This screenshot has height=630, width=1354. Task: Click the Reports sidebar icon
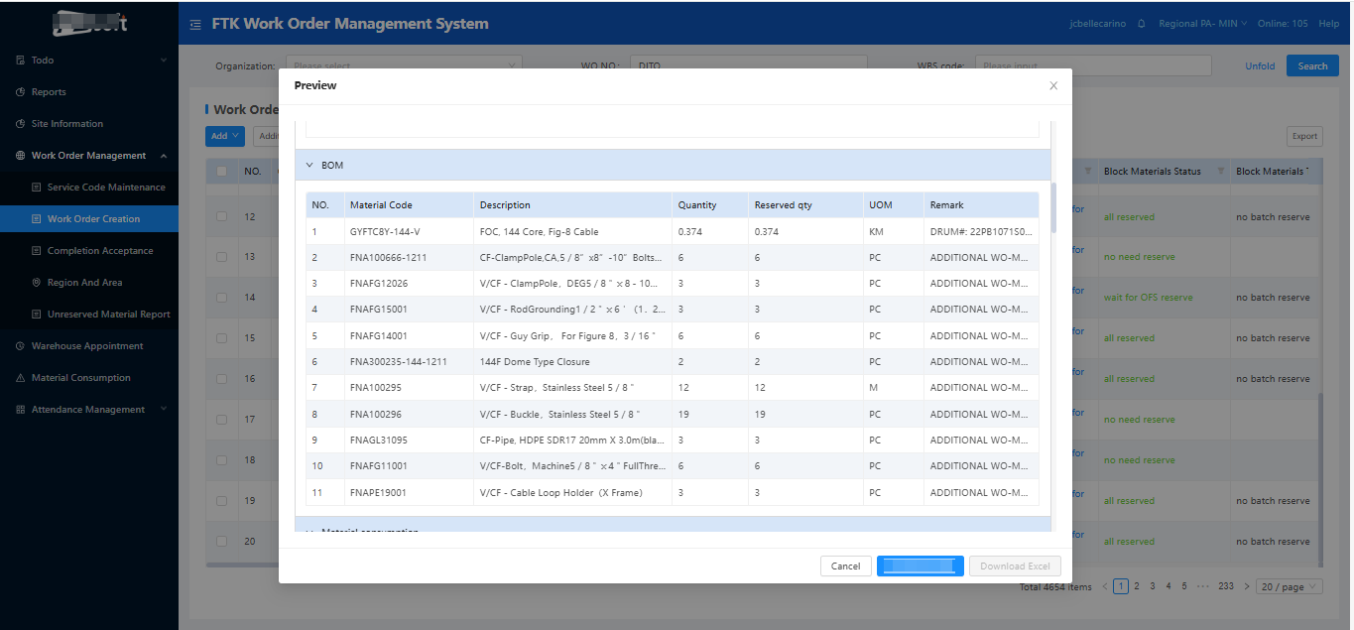(21, 92)
